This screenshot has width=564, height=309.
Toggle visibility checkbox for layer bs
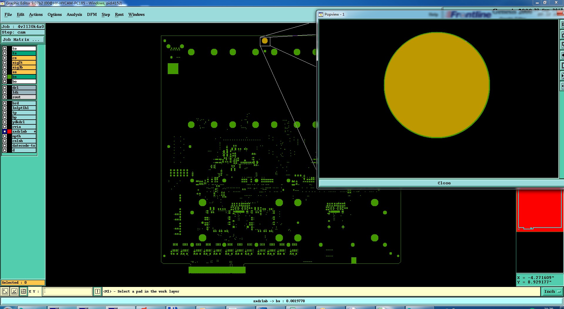pyautogui.click(x=5, y=77)
